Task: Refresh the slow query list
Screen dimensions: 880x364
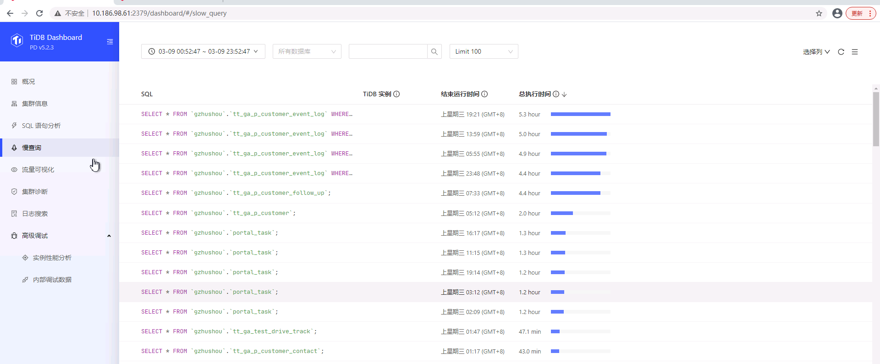Action: pos(841,52)
